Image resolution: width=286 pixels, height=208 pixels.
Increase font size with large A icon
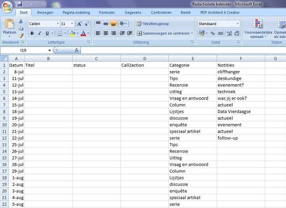click(79, 24)
